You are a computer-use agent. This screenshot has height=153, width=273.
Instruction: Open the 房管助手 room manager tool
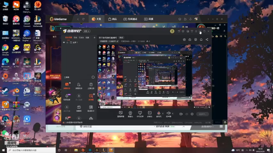79,86
